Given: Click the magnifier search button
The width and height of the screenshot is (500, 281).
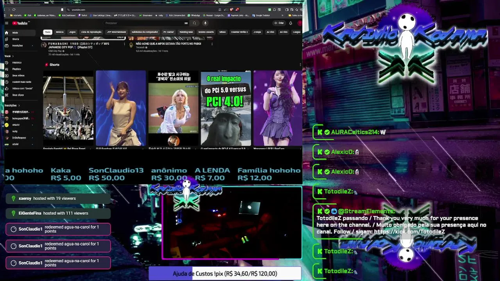Looking at the screenshot, I should (194, 23).
